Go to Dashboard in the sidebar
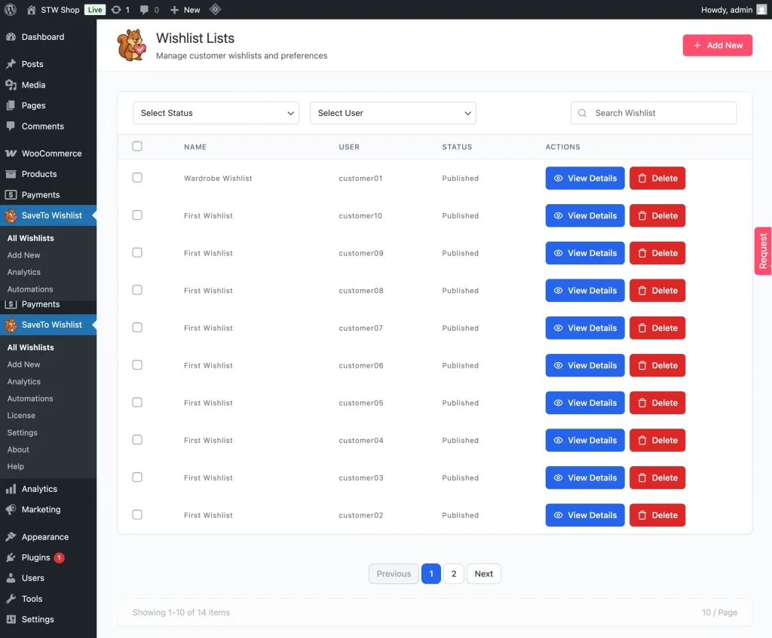Image resolution: width=772 pixels, height=638 pixels. [x=42, y=37]
